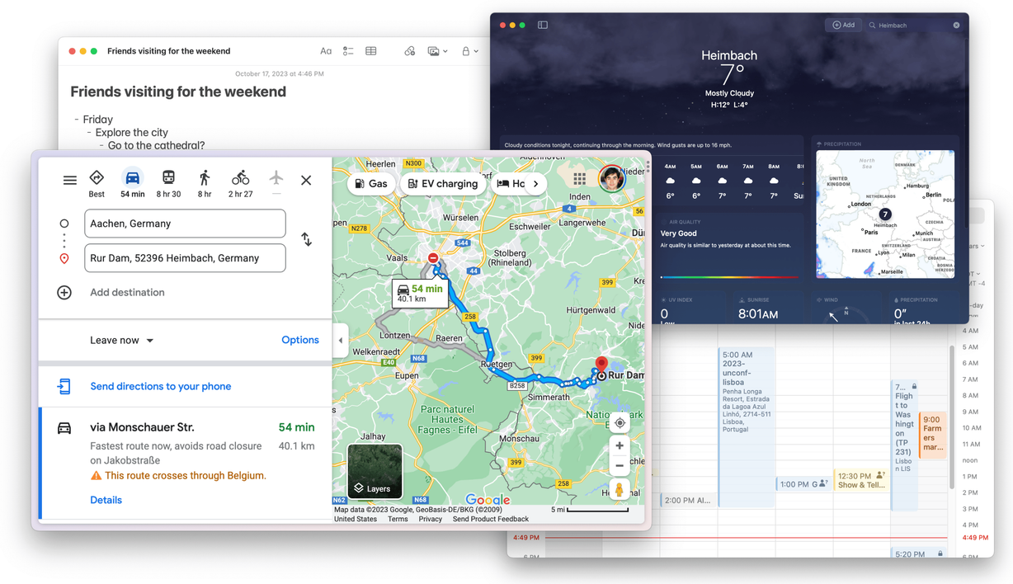Swap starting point and destination
The width and height of the screenshot is (1013, 584).
[x=306, y=240]
